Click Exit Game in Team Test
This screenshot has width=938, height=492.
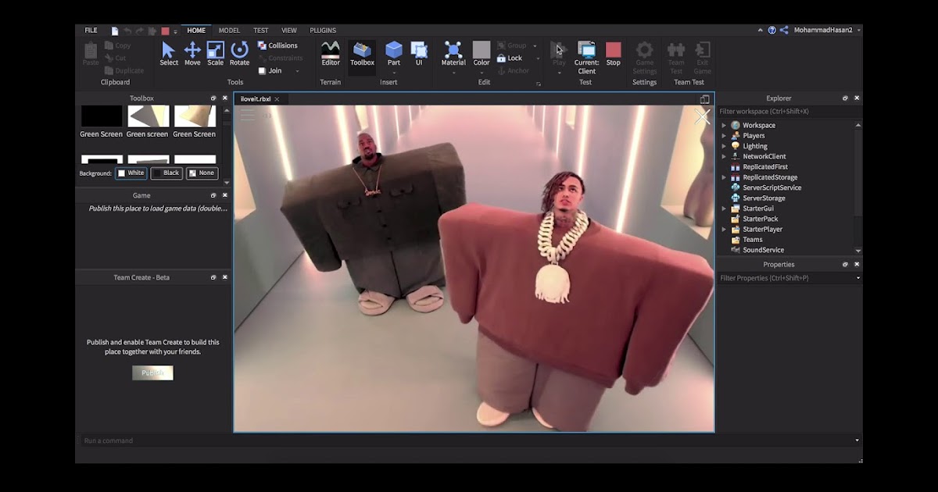coord(703,58)
